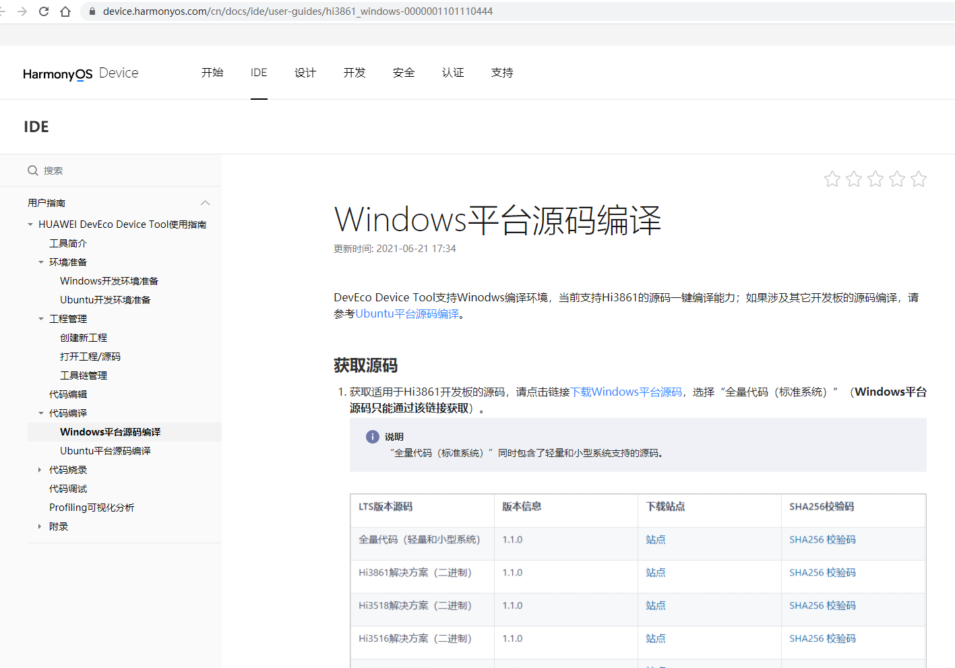This screenshot has width=955, height=668.
Task: Open SHA256 校验码 for 全量代码 row
Action: click(822, 540)
